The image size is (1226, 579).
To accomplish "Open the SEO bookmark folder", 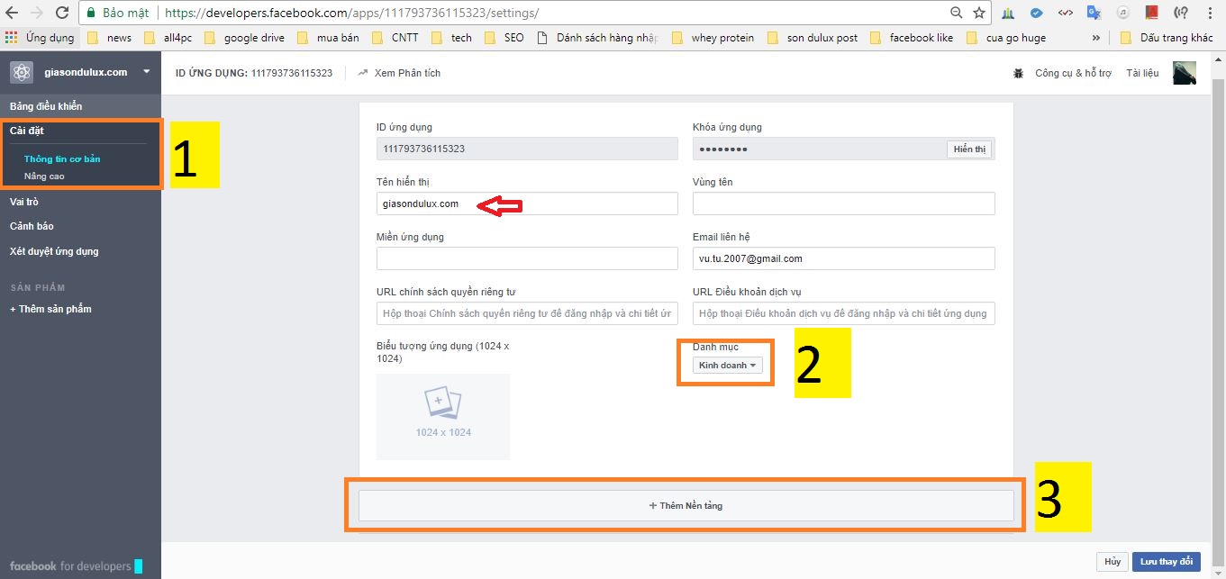I will tap(504, 38).
